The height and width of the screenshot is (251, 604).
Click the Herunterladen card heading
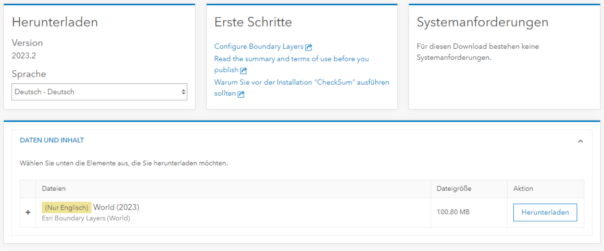click(55, 22)
